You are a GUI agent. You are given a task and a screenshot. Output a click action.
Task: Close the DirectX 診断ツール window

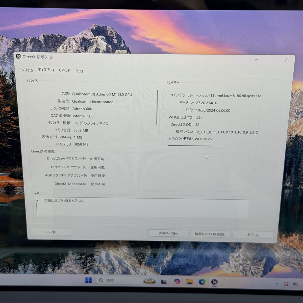click(287, 59)
